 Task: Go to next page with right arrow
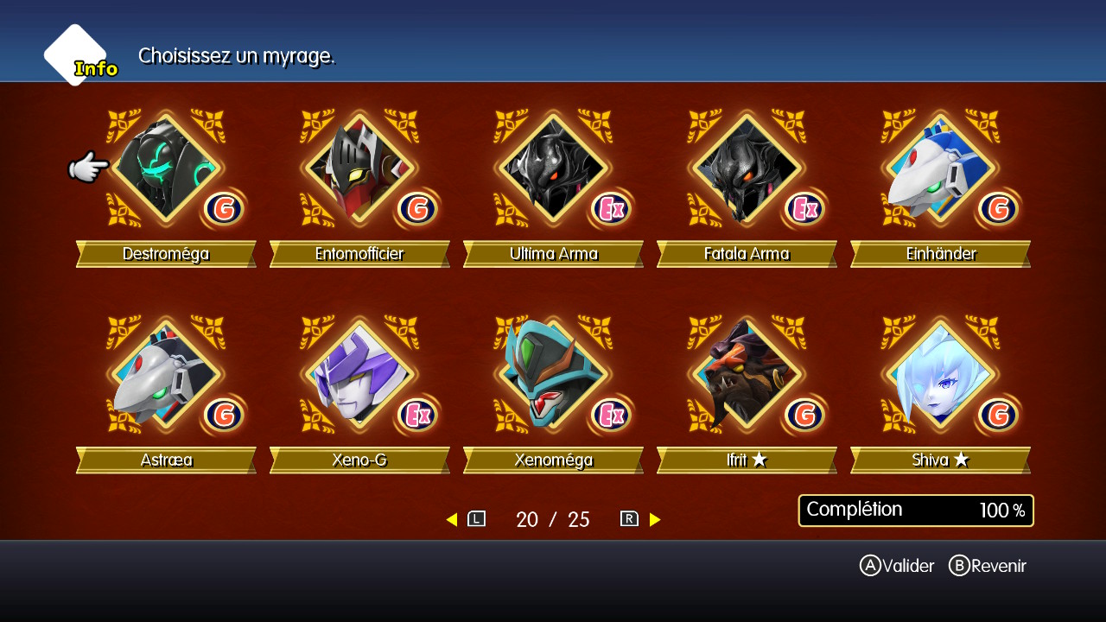point(655,519)
